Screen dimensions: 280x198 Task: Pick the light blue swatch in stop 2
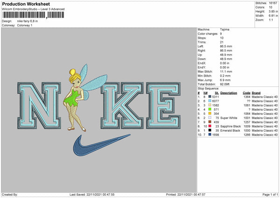[x=210, y=101]
